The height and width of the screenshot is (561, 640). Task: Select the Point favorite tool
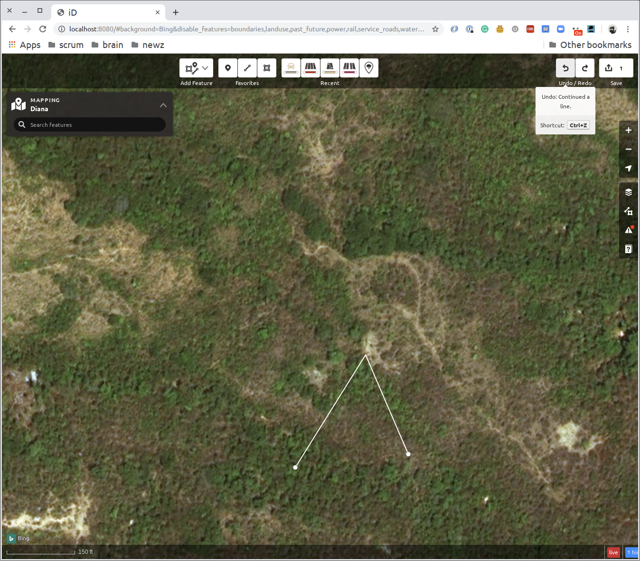[228, 68]
